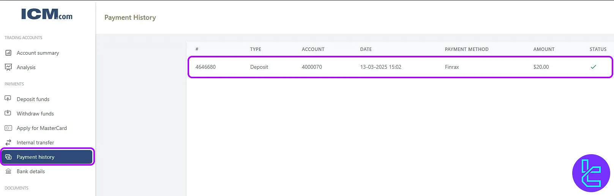Click the Withdraw funds icon
The height and width of the screenshot is (196, 614).
[x=8, y=113]
